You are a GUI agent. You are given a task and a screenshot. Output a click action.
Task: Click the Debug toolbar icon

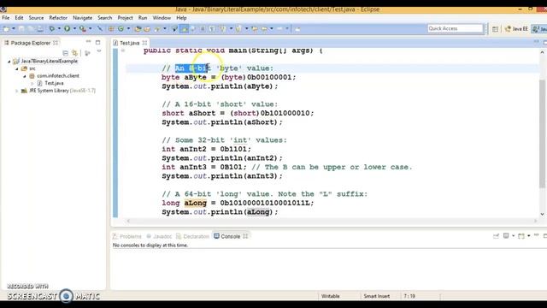[51, 28]
